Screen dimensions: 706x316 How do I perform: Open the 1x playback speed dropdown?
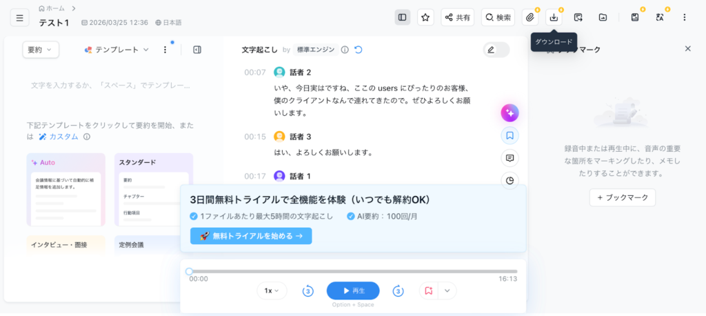tap(272, 291)
